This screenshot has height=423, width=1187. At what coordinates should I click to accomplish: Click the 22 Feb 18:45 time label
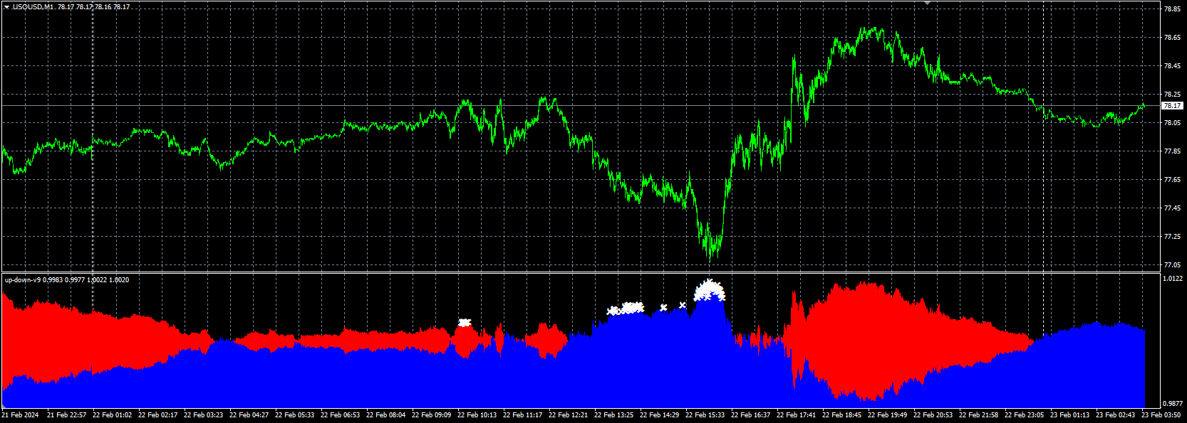[841, 415]
